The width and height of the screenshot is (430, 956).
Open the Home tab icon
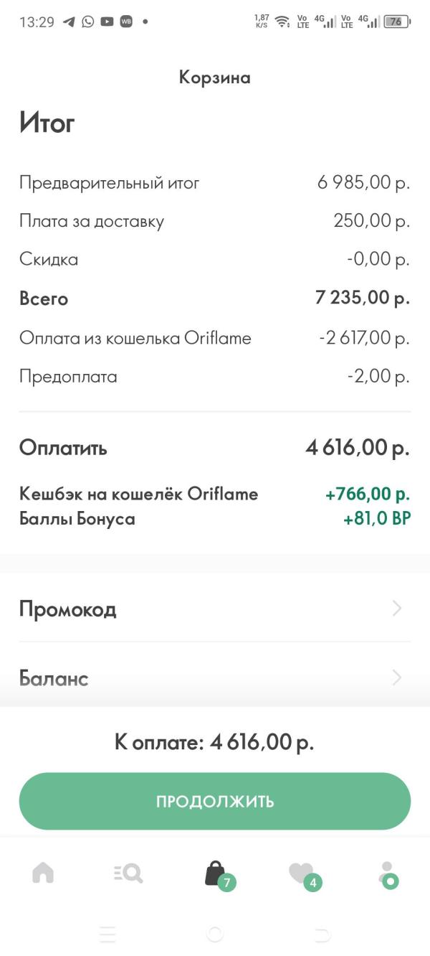coord(43,873)
